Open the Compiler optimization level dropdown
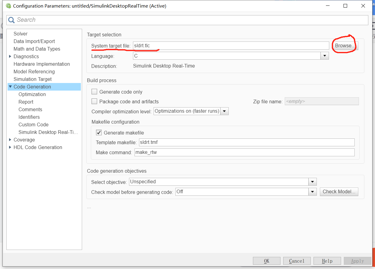Image resolution: width=375 pixels, height=269 pixels. tap(224, 111)
